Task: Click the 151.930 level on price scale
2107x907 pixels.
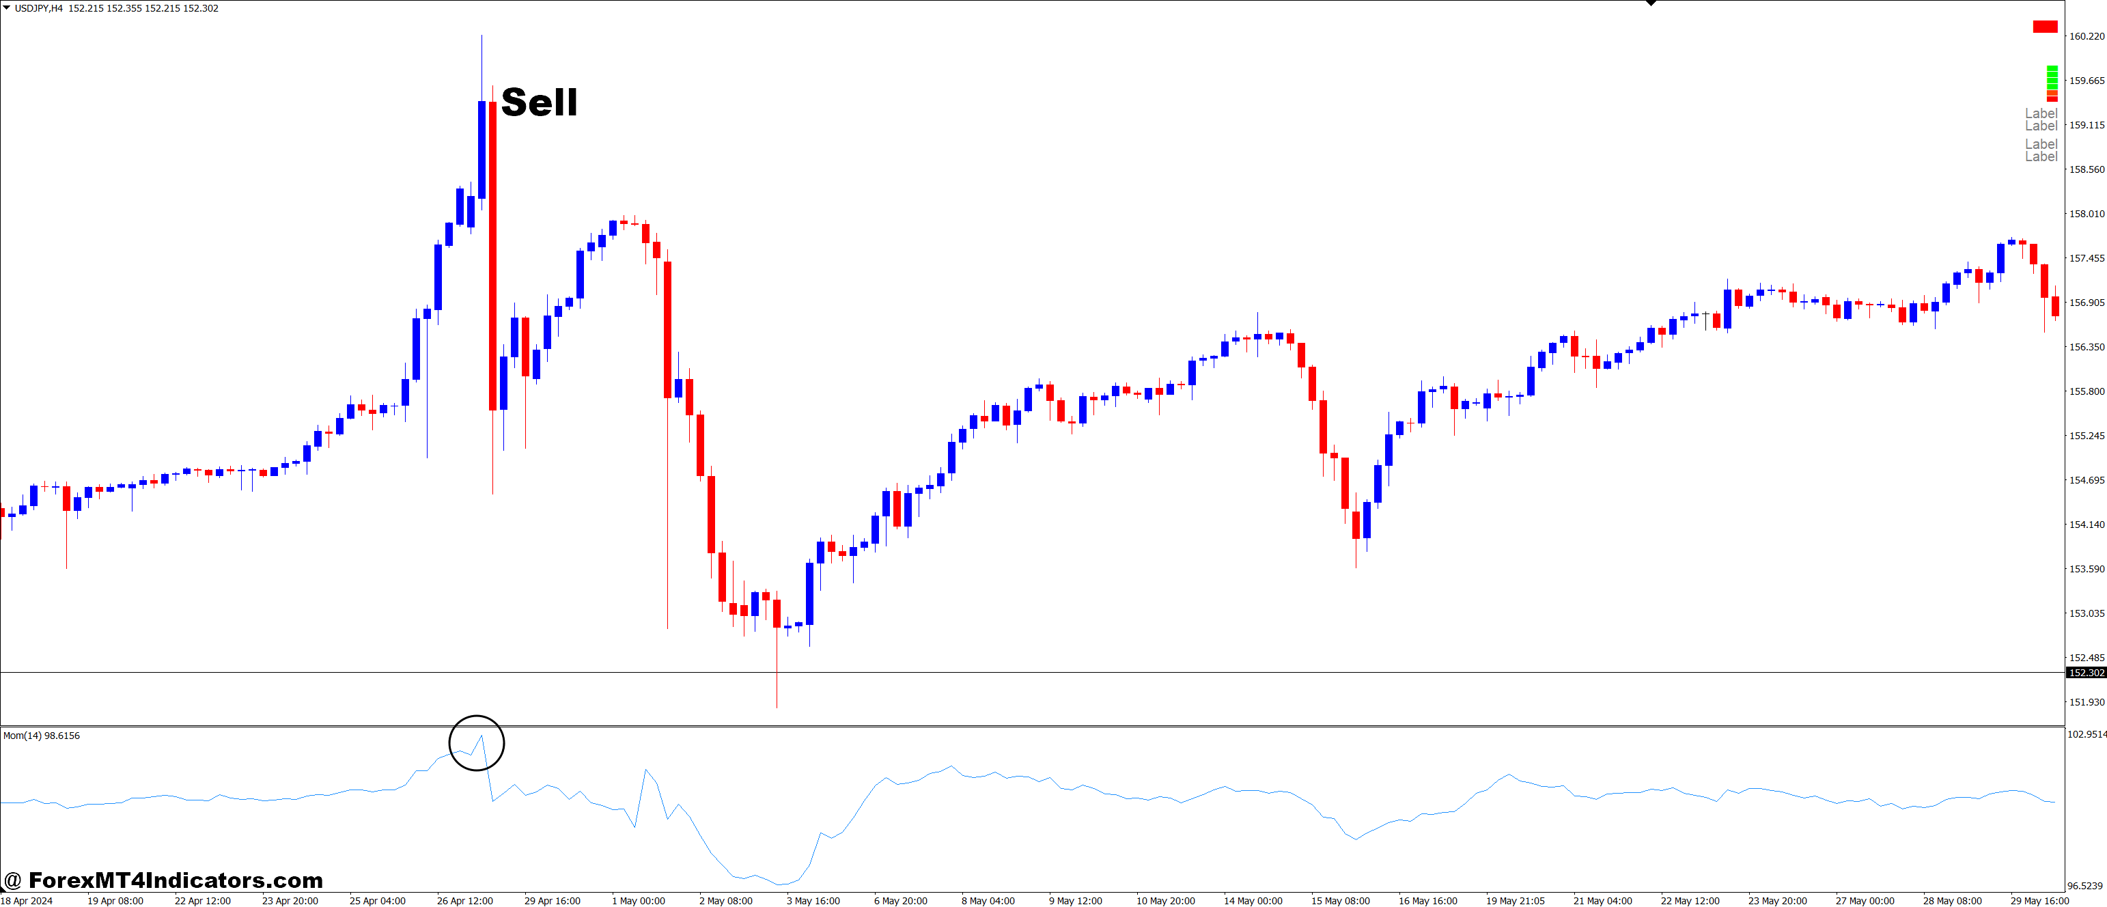Action: pyautogui.click(x=2086, y=701)
